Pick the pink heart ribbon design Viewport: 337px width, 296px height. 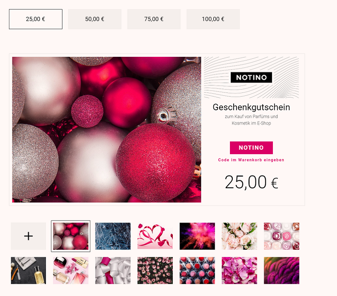155,236
